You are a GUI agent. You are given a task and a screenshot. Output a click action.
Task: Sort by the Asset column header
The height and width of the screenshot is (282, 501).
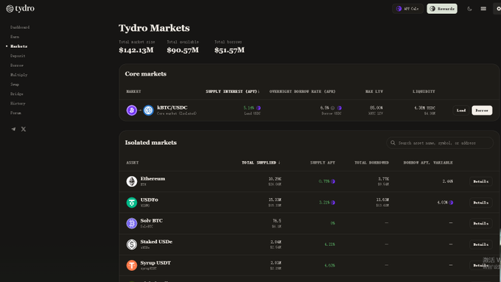133,163
